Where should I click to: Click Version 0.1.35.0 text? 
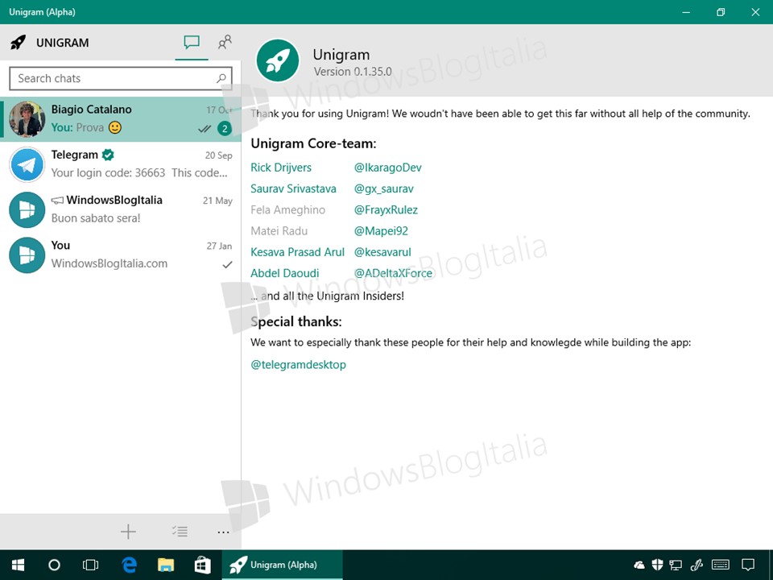click(353, 72)
